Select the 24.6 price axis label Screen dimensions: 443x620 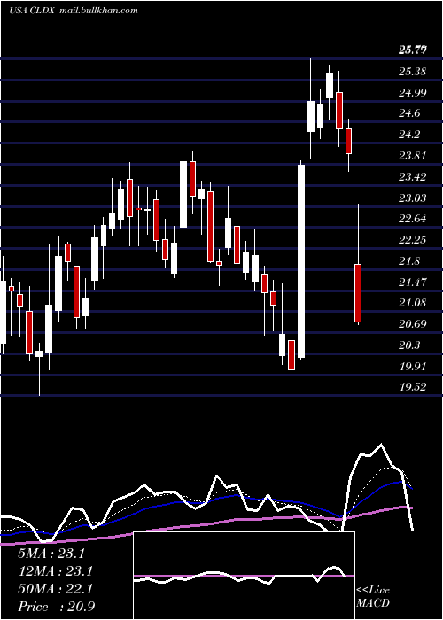pyautogui.click(x=409, y=113)
